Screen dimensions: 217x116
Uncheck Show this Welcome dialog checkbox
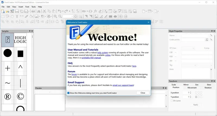coord(68,93)
